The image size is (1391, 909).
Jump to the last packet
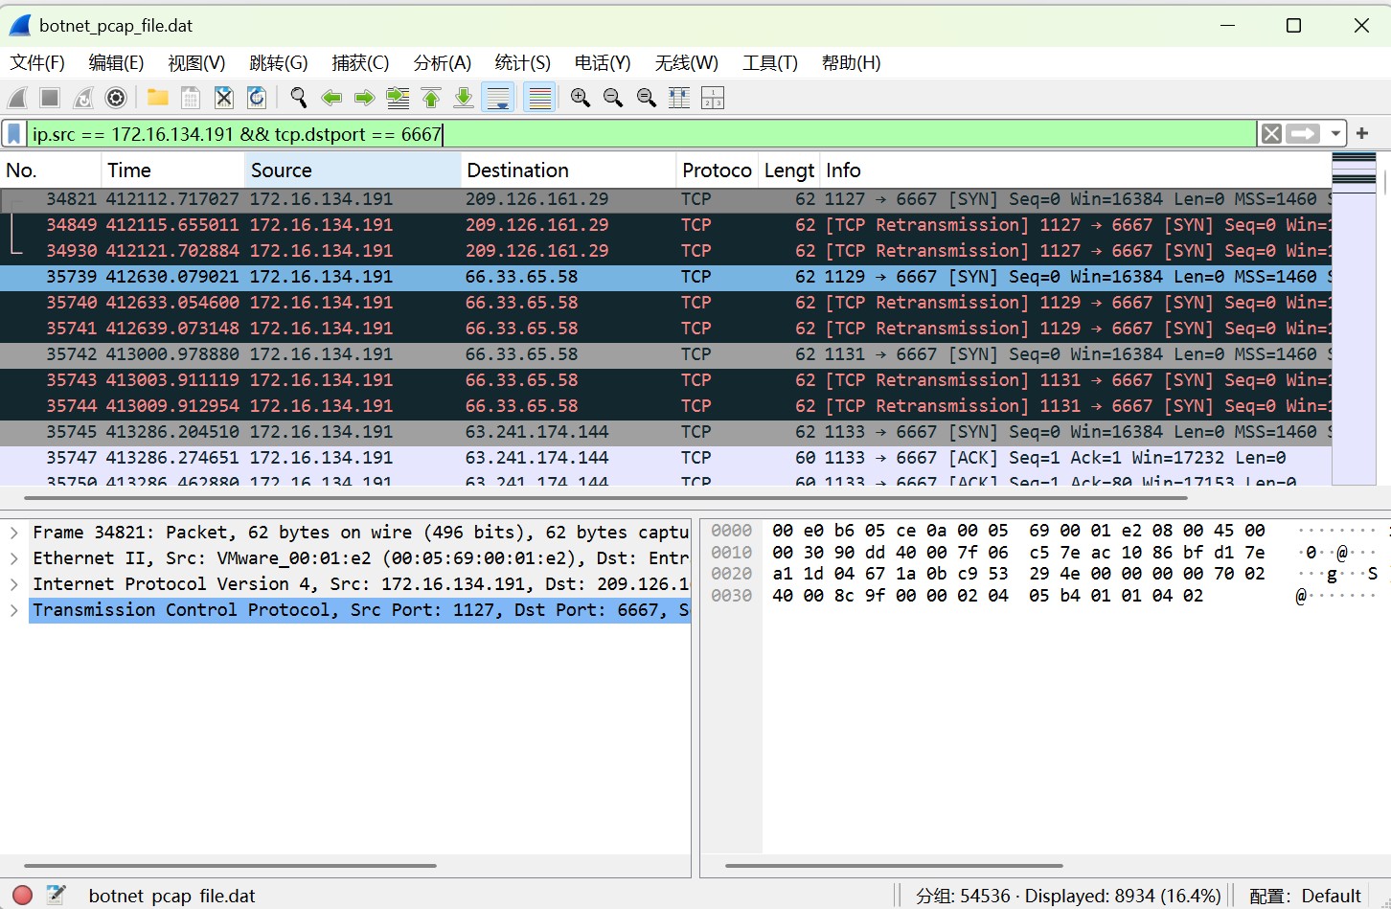(464, 98)
